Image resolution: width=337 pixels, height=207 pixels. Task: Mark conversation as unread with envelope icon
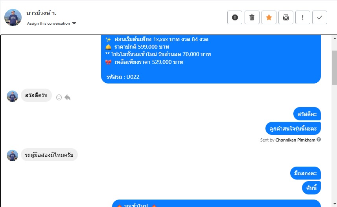tap(286, 17)
